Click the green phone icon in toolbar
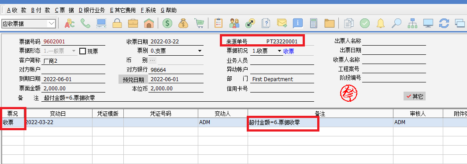Viewport: 467px width, 164px height. click(x=85, y=23)
